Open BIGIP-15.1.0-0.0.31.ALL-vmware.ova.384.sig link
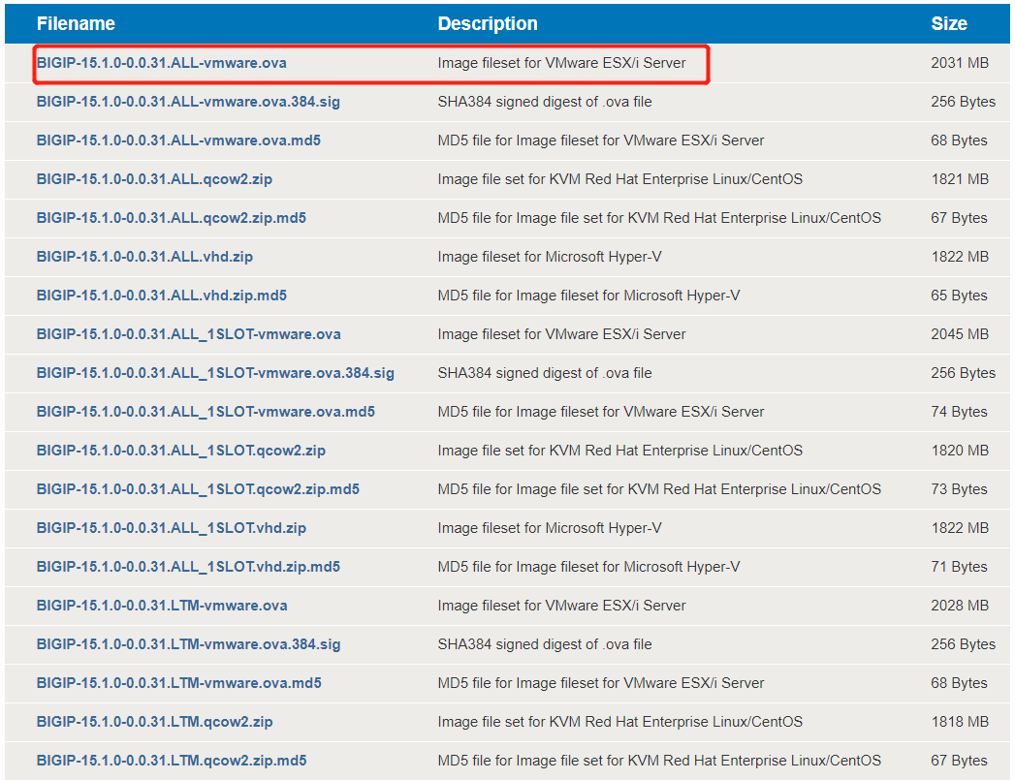 point(188,102)
